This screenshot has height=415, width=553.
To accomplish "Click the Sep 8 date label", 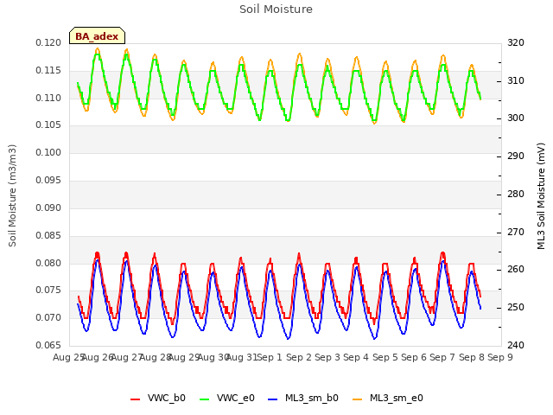I will click(x=472, y=357).
